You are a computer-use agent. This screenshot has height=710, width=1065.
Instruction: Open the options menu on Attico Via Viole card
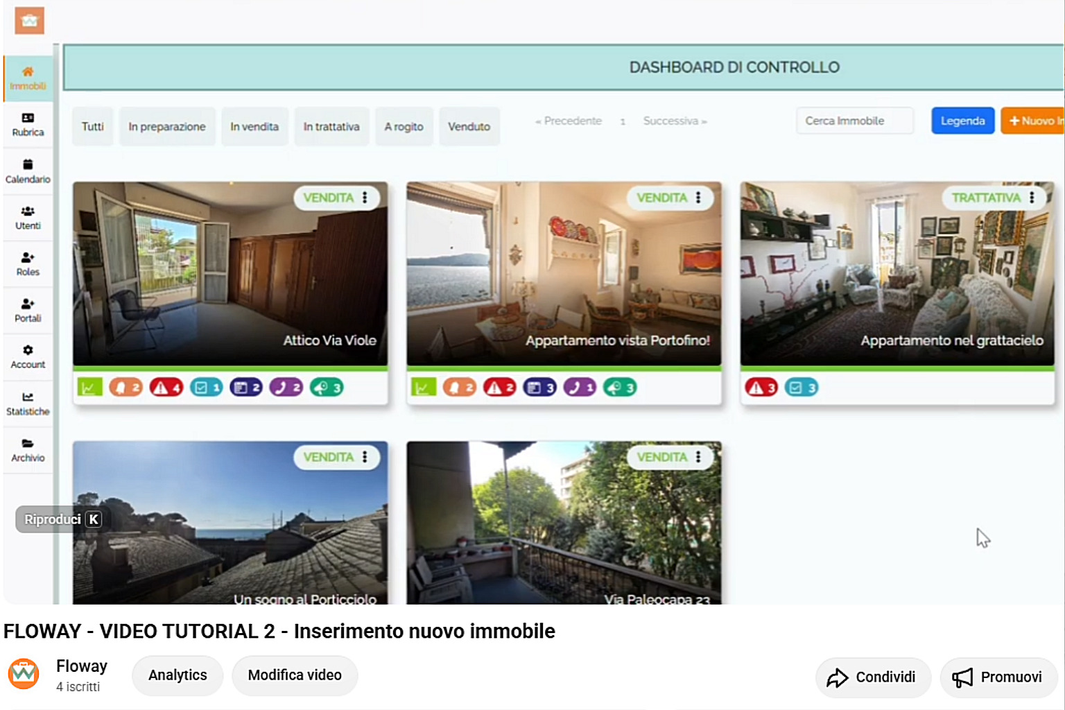[x=365, y=198]
